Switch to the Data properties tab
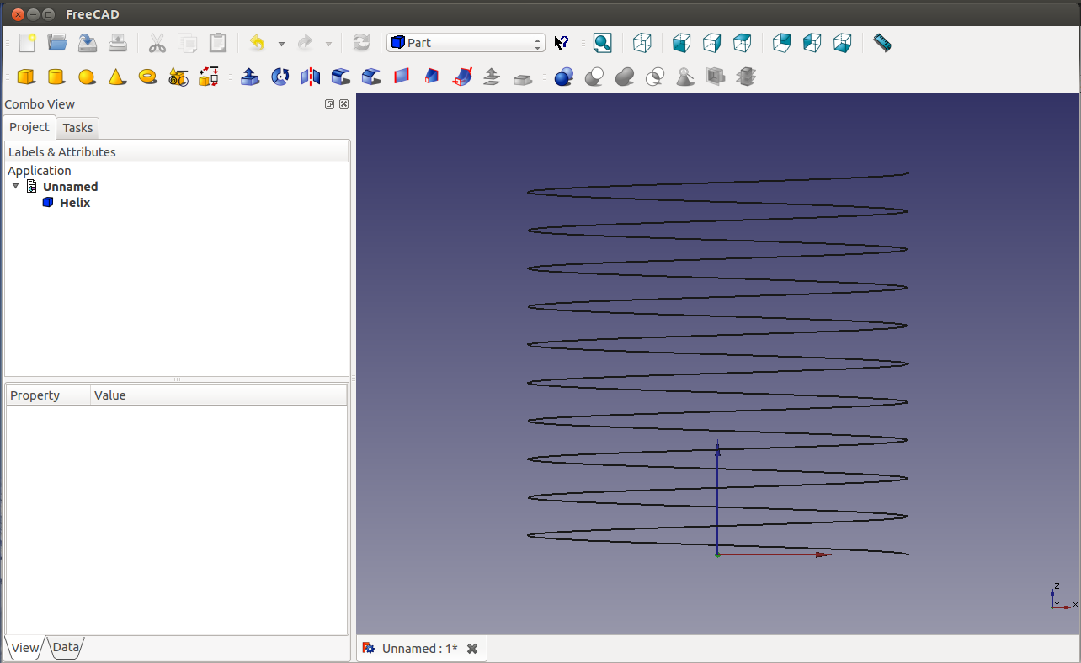 pyautogui.click(x=66, y=647)
